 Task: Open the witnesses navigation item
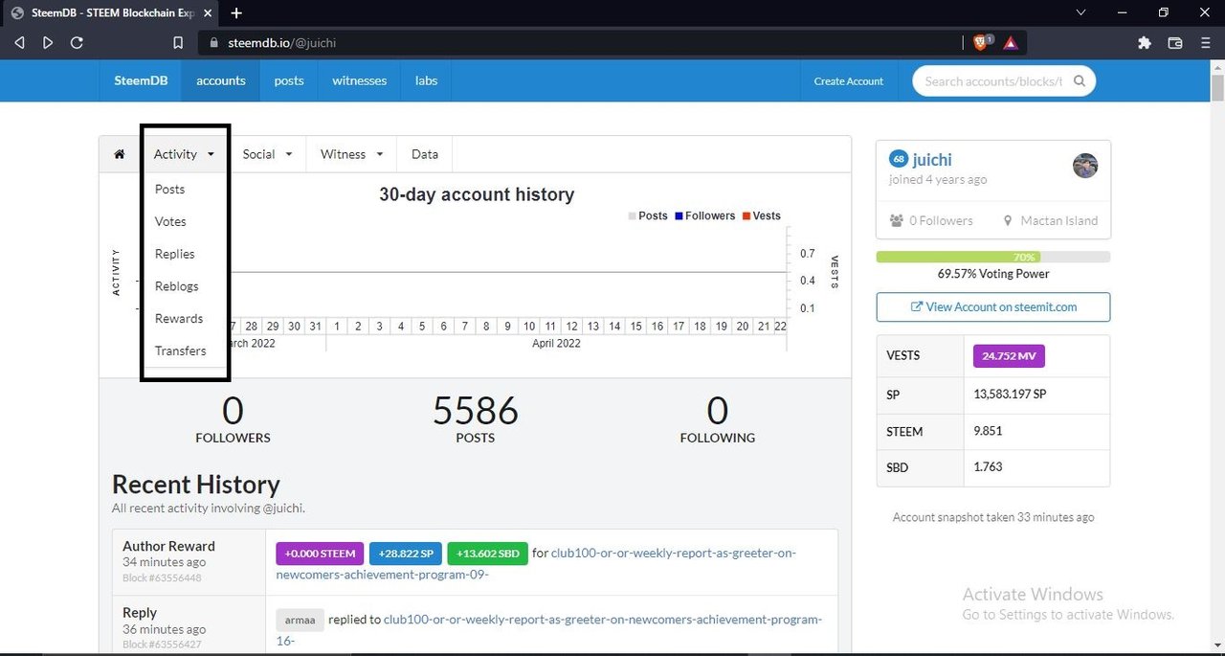click(360, 80)
